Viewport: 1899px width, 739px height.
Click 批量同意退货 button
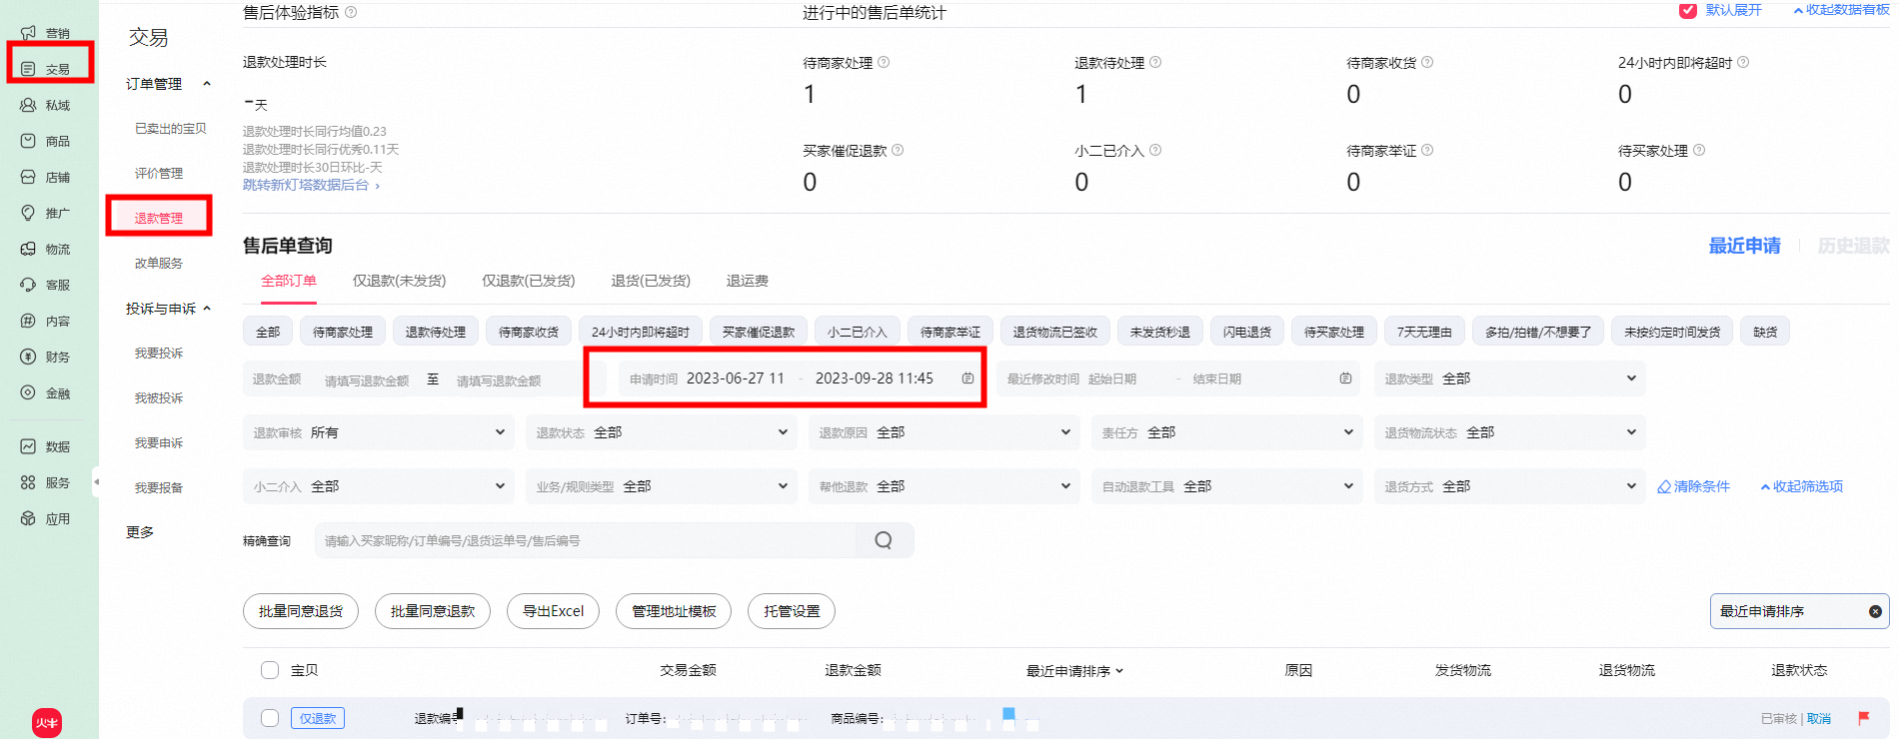click(301, 611)
